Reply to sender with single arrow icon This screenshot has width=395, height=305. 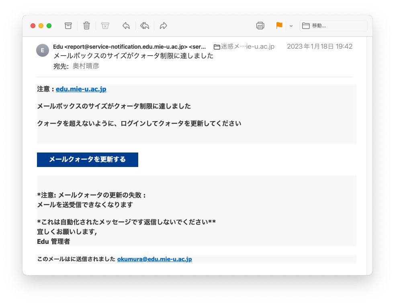[x=126, y=26]
